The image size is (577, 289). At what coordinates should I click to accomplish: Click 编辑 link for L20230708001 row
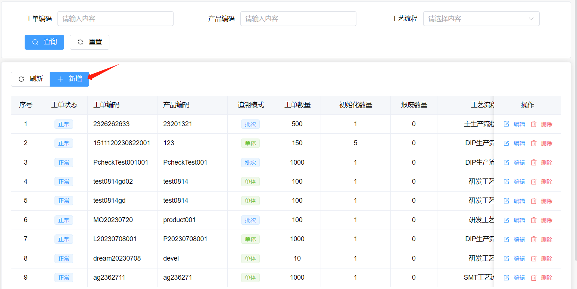(x=519, y=239)
